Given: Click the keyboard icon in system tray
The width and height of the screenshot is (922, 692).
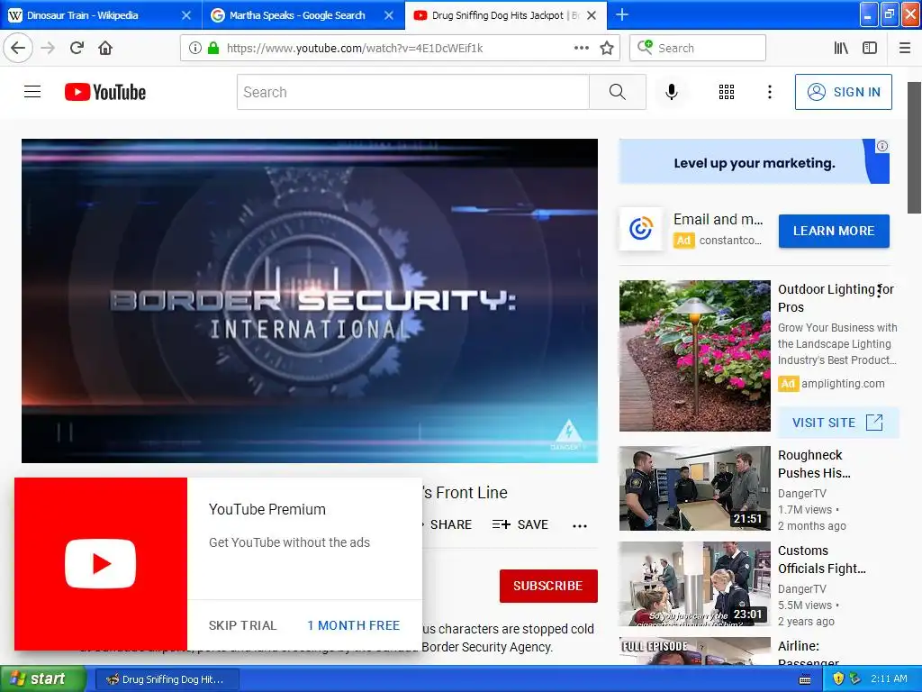Looking at the screenshot, I should pyautogui.click(x=805, y=679).
